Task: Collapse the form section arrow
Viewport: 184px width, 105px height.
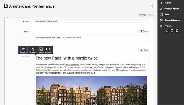Action: (8, 18)
